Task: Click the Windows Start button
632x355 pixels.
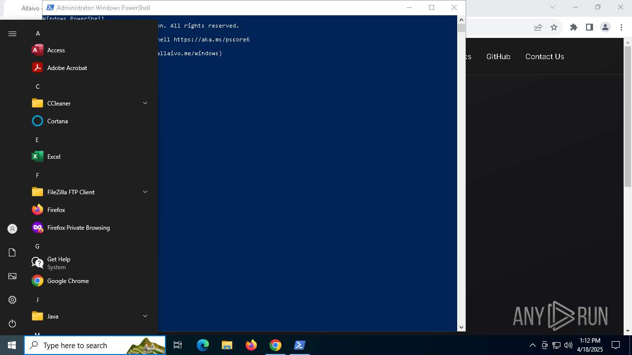Action: pyautogui.click(x=12, y=345)
